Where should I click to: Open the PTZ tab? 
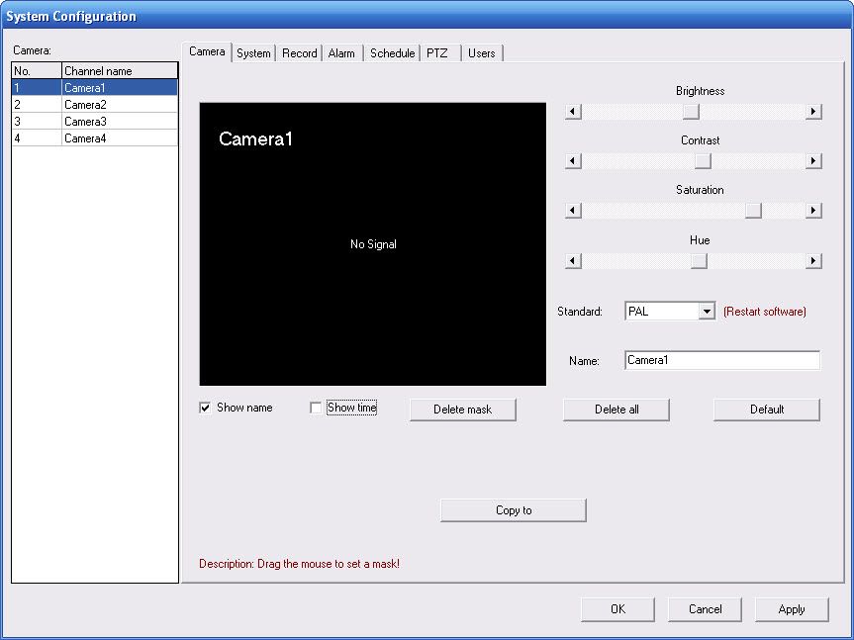tap(437, 53)
